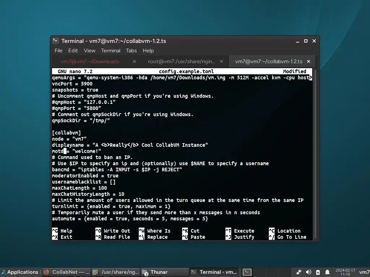Viewport: 370px width, 277px height.
Task: Click the terminal launcher icon in the panel
Action: (x=247, y=272)
